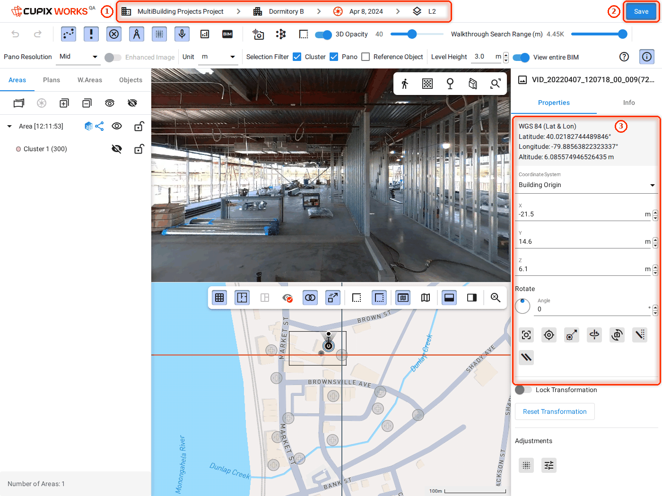This screenshot has height=496, width=662.
Task: Click the folded map icon in map toolbar
Action: (426, 298)
